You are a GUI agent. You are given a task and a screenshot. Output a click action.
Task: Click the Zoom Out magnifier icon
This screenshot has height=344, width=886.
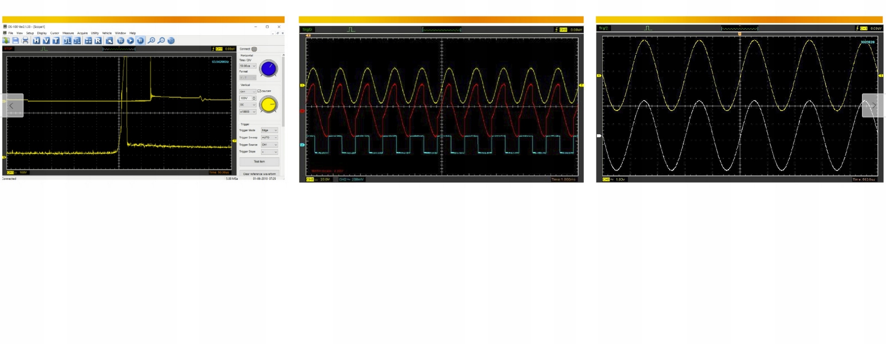[161, 41]
